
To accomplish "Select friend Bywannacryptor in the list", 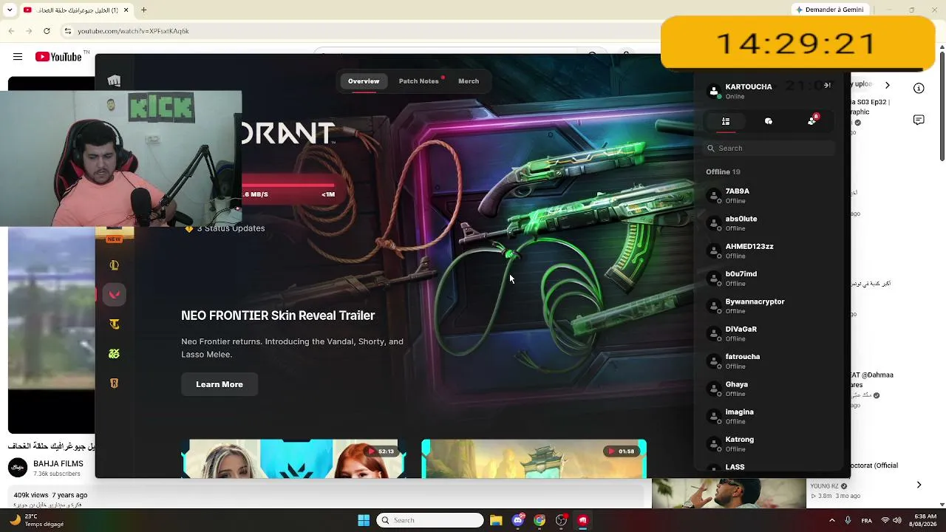I will pos(769,306).
